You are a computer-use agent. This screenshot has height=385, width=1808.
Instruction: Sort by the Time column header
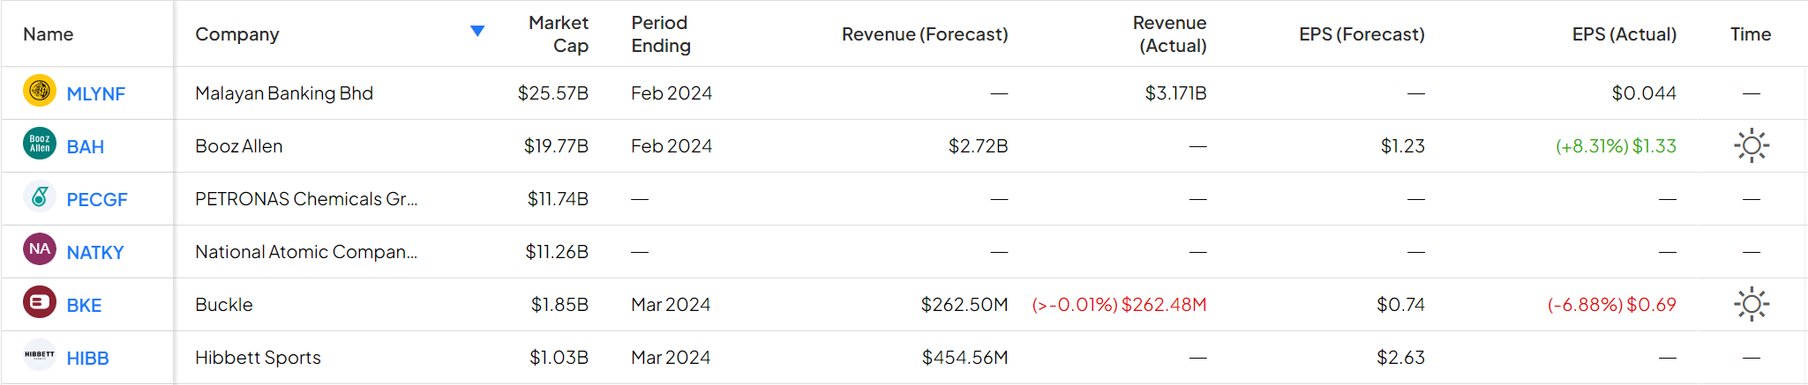coord(1751,34)
